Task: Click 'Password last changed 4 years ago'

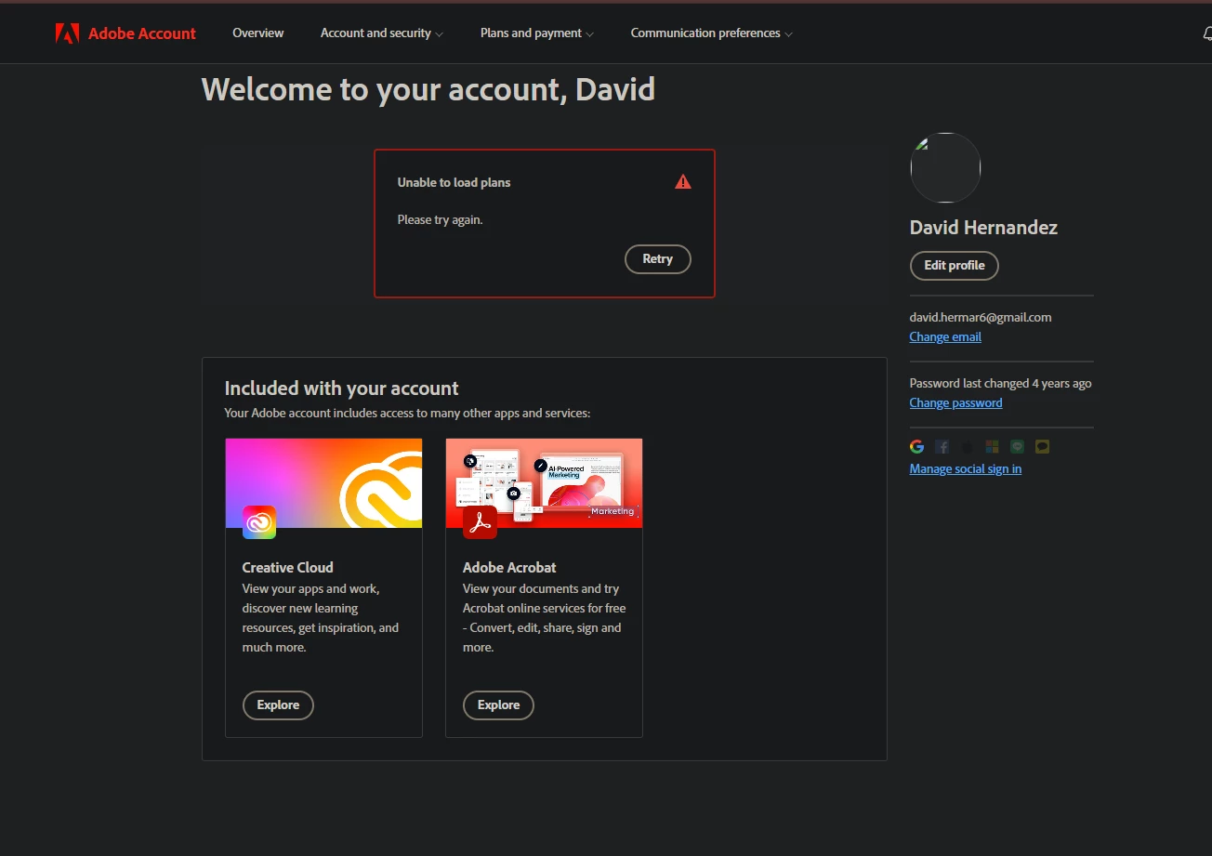Action: tap(1000, 383)
